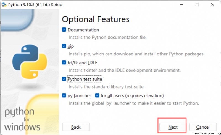Click the 'python for windows' wordmark

[22, 119]
